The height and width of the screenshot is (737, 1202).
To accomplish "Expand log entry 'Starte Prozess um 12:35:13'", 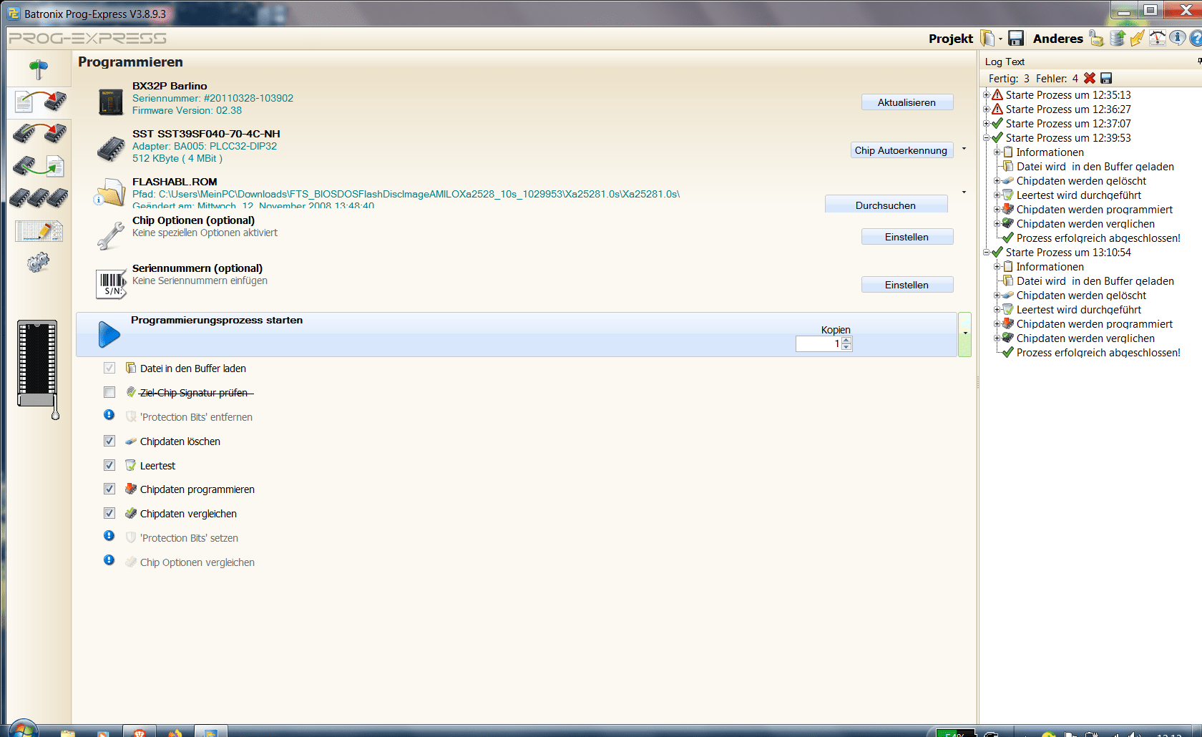I will pyautogui.click(x=986, y=95).
